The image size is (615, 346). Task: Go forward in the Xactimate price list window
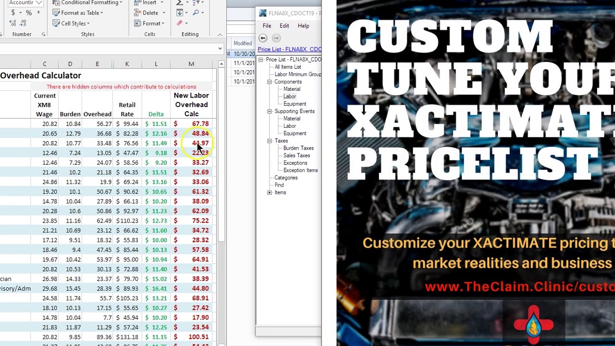[276, 38]
